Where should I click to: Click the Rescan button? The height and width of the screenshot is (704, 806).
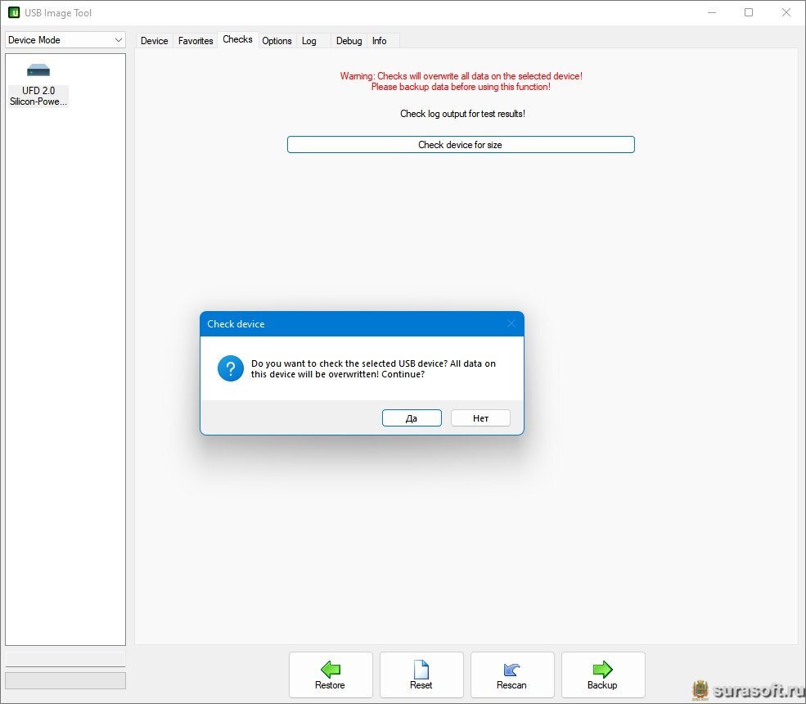512,675
